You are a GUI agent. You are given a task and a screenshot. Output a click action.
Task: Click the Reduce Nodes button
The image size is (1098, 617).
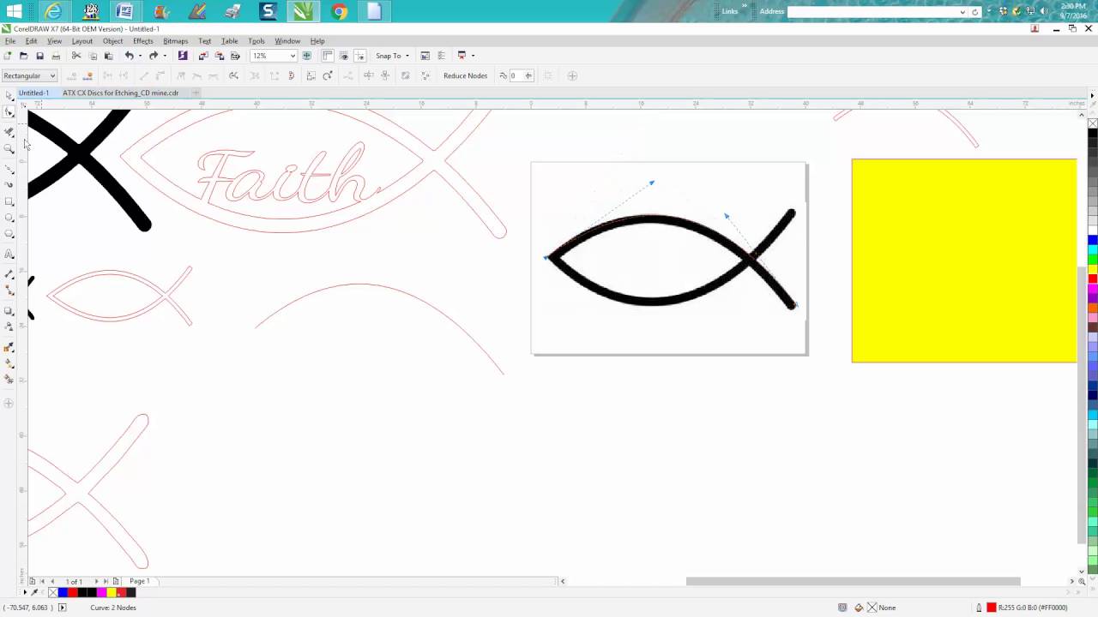(465, 75)
